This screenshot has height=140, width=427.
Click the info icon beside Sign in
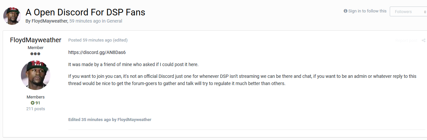[345, 11]
